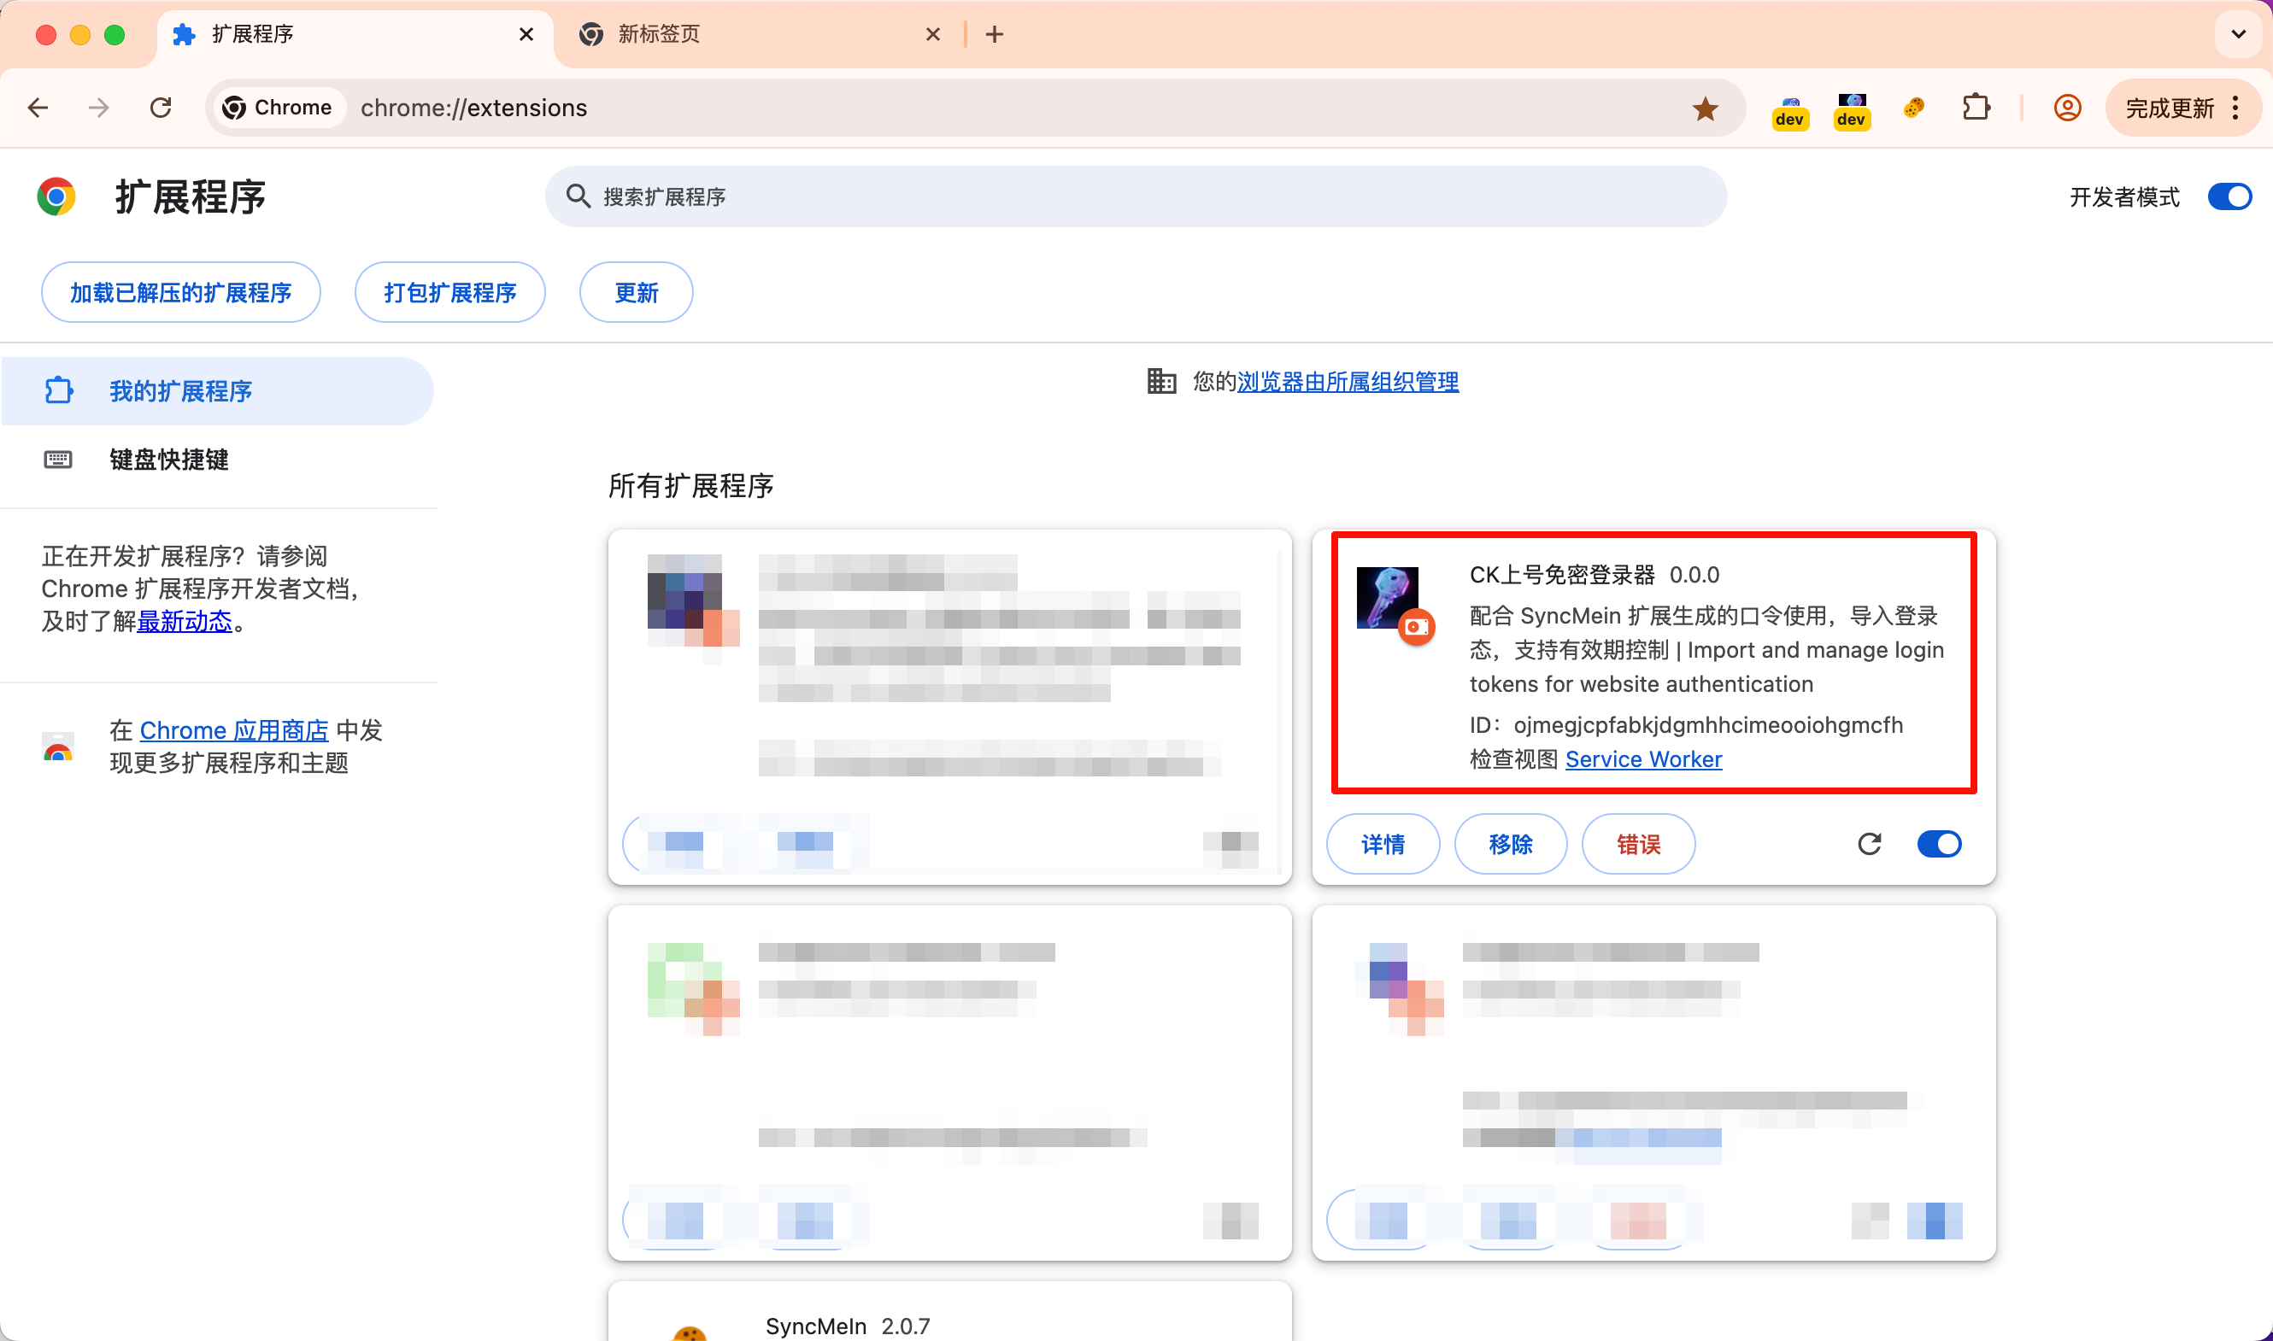Click the reload page icon
The height and width of the screenshot is (1341, 2273).
pos(161,108)
